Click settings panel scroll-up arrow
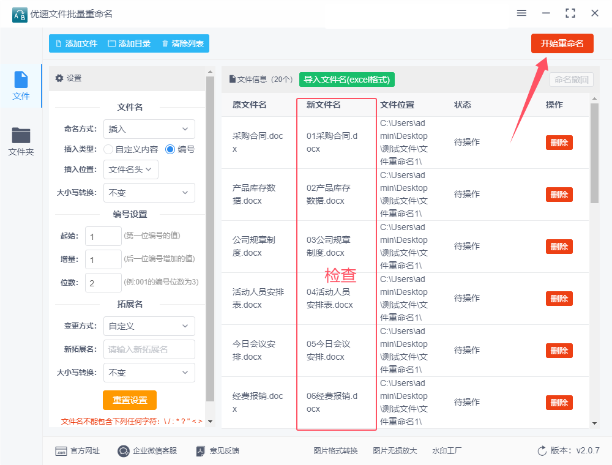 point(210,72)
